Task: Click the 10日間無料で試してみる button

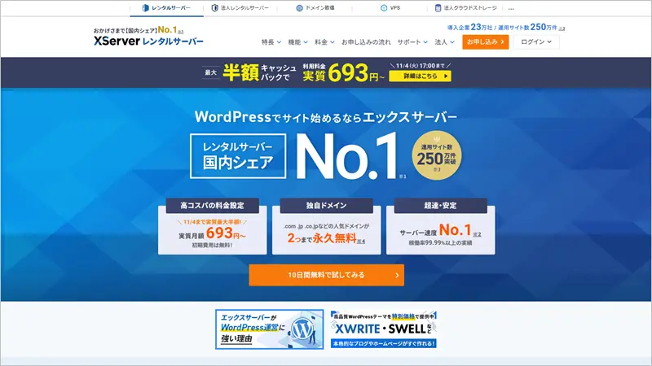Action: (x=326, y=275)
